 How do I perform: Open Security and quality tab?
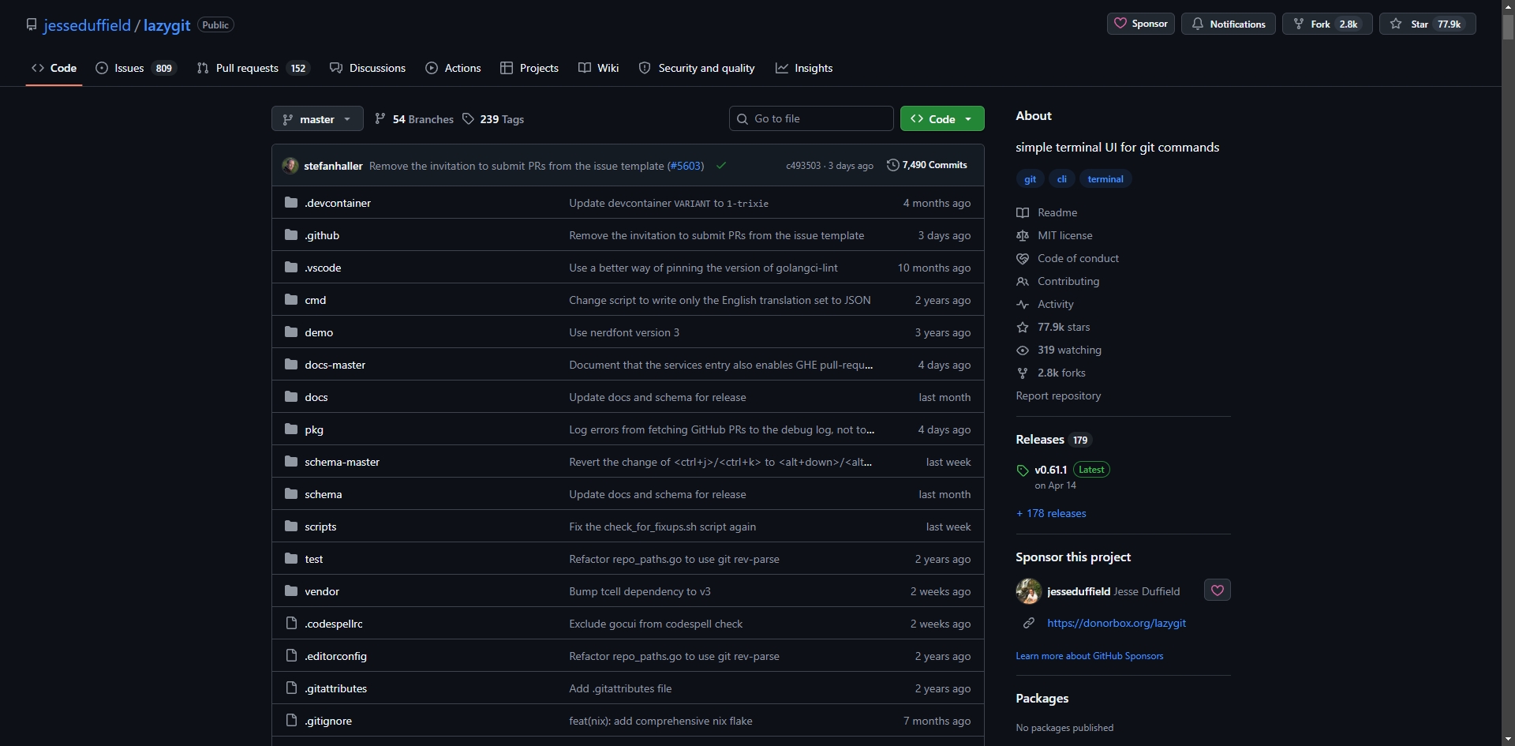(697, 69)
